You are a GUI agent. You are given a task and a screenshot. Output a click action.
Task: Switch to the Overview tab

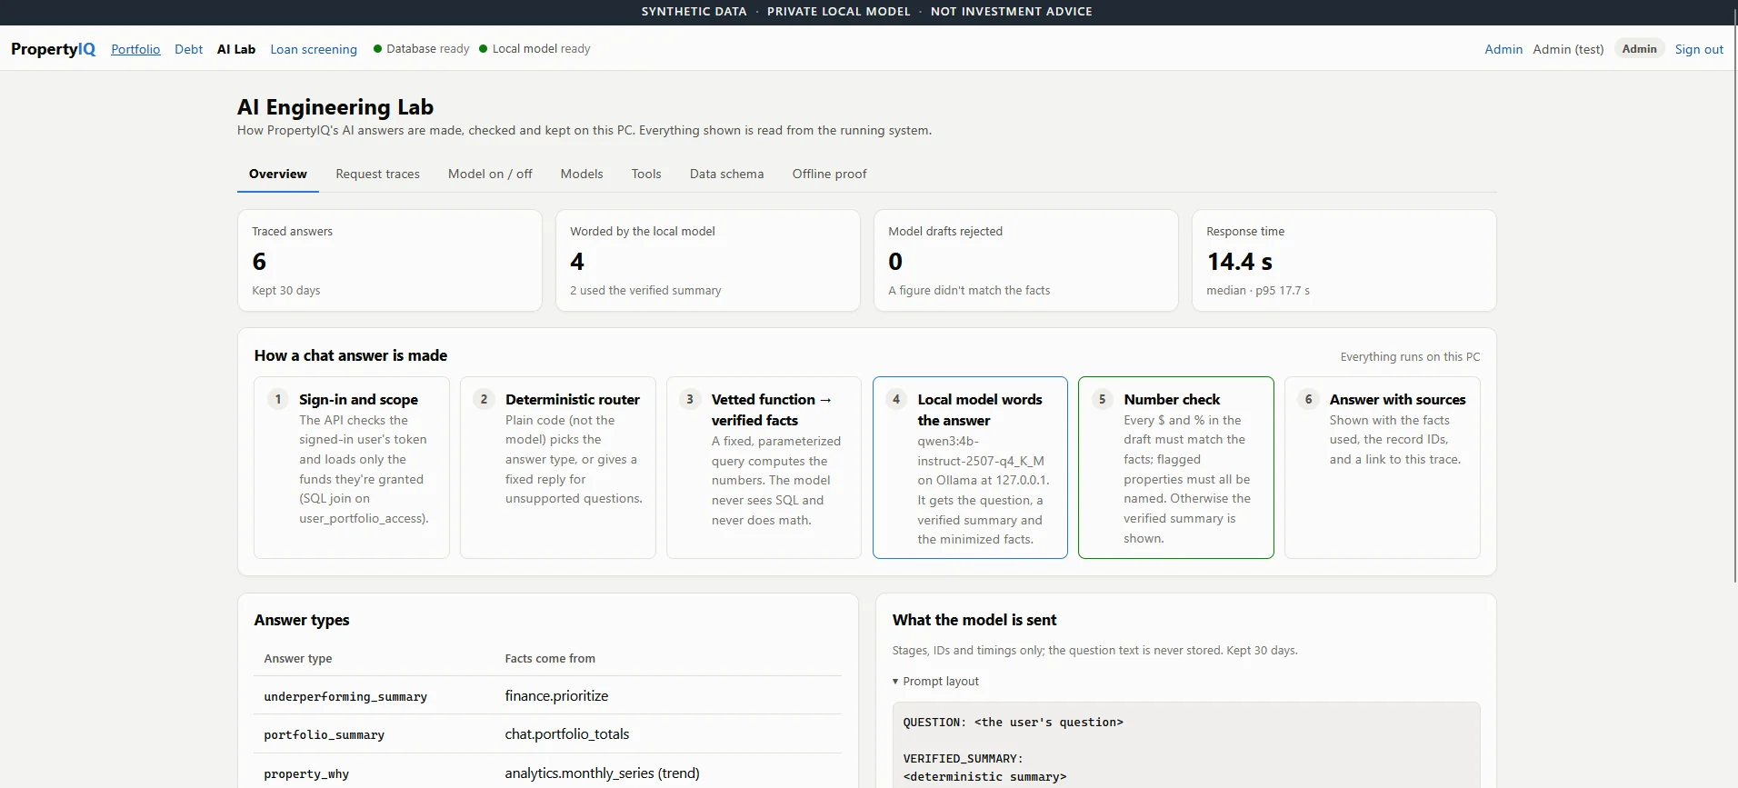[278, 174]
